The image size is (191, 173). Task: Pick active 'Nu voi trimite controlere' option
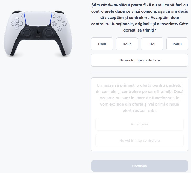[140, 60]
